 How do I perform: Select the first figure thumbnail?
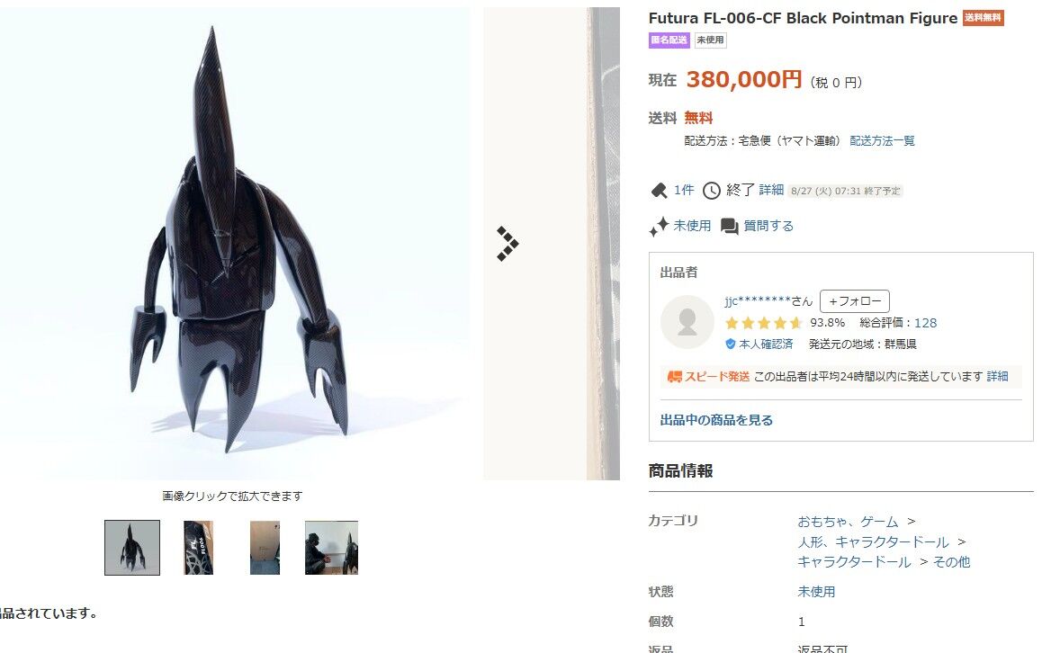(131, 548)
